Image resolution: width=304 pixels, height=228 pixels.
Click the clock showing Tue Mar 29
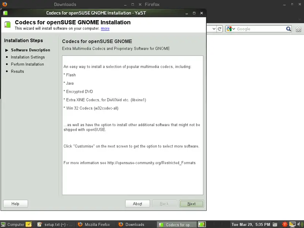pos(251,225)
